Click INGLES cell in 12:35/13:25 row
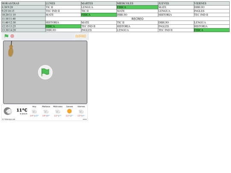The width and height of the screenshot is (231, 173). pos(176,26)
